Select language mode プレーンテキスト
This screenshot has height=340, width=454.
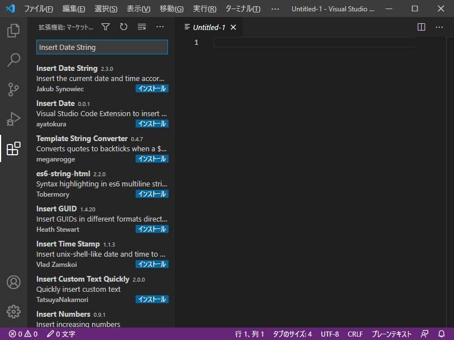392,334
